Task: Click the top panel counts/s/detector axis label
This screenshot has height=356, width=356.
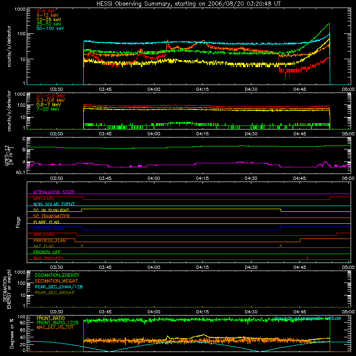Action: [9, 46]
